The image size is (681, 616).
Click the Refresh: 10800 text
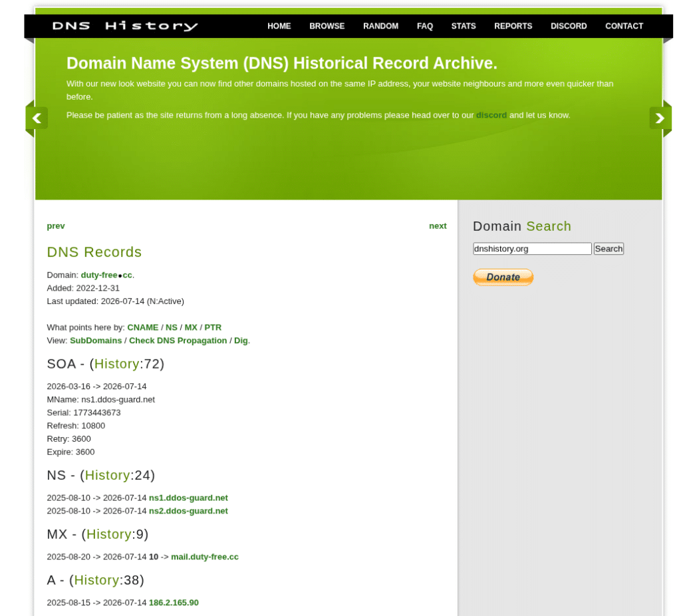click(76, 426)
